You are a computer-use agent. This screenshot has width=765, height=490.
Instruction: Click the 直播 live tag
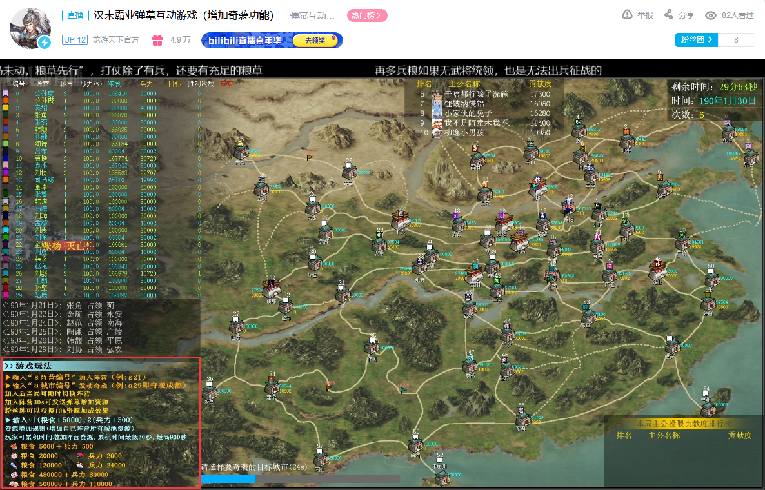point(75,15)
